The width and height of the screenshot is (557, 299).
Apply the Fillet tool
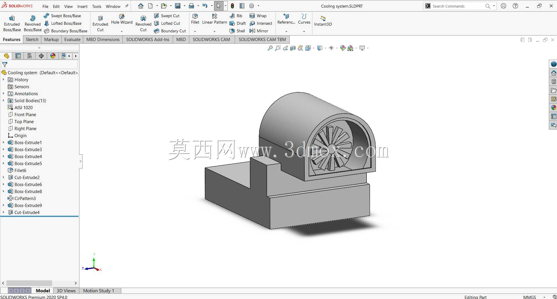195,19
